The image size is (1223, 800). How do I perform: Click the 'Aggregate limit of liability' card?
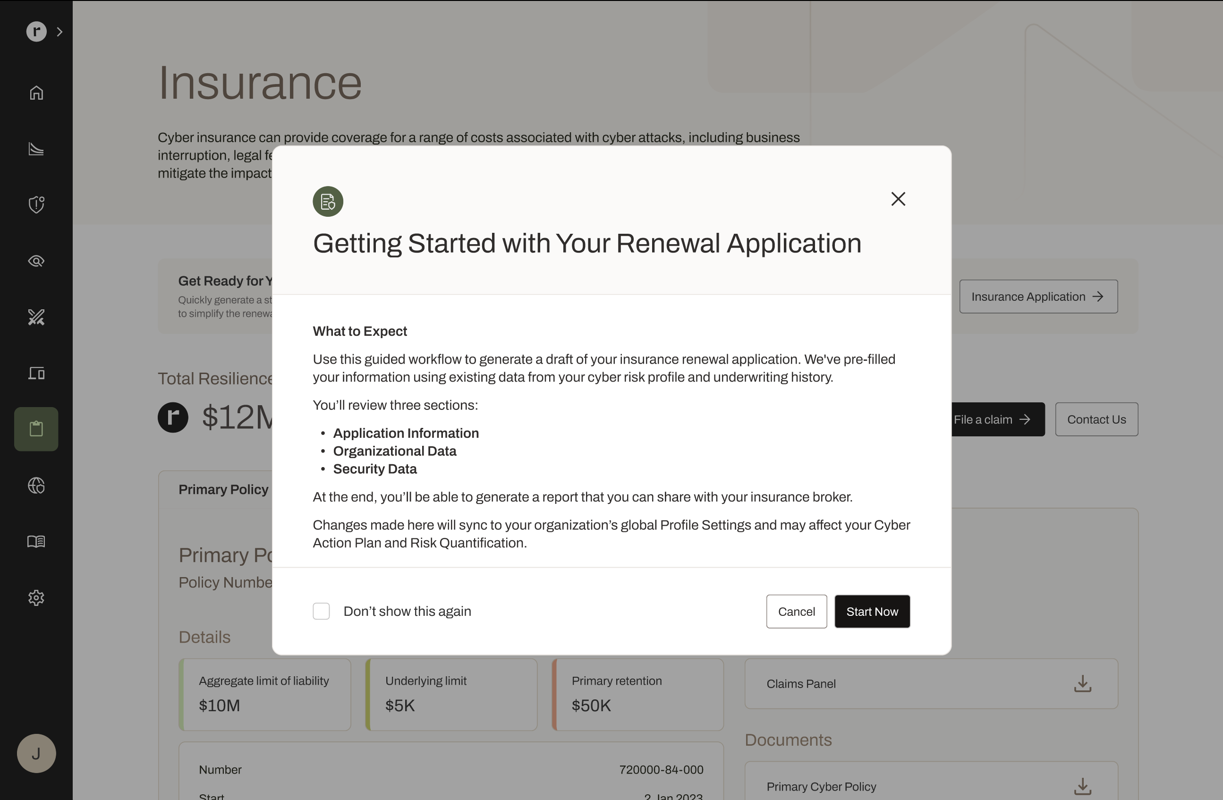click(264, 694)
